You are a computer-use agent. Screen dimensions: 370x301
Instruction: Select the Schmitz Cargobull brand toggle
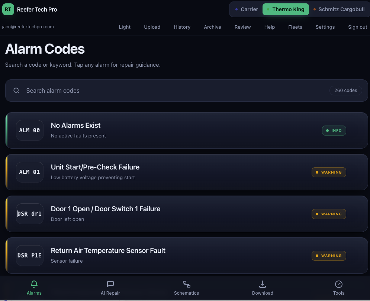coord(339,9)
